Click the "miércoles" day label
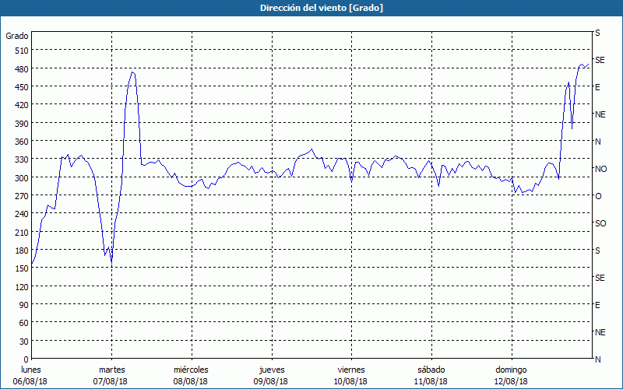This screenshot has width=623, height=389. click(191, 370)
